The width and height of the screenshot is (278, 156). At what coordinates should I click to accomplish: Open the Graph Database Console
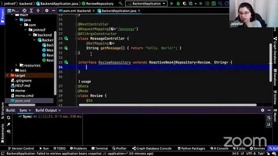click(152, 148)
